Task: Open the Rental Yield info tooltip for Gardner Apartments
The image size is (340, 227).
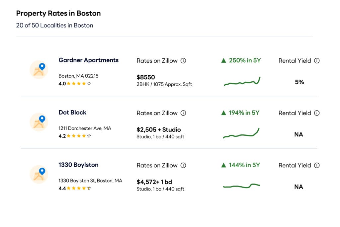Action: [x=316, y=61]
